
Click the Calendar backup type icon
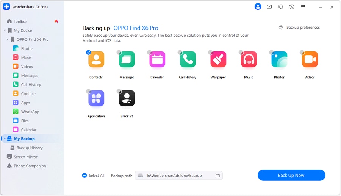(157, 59)
